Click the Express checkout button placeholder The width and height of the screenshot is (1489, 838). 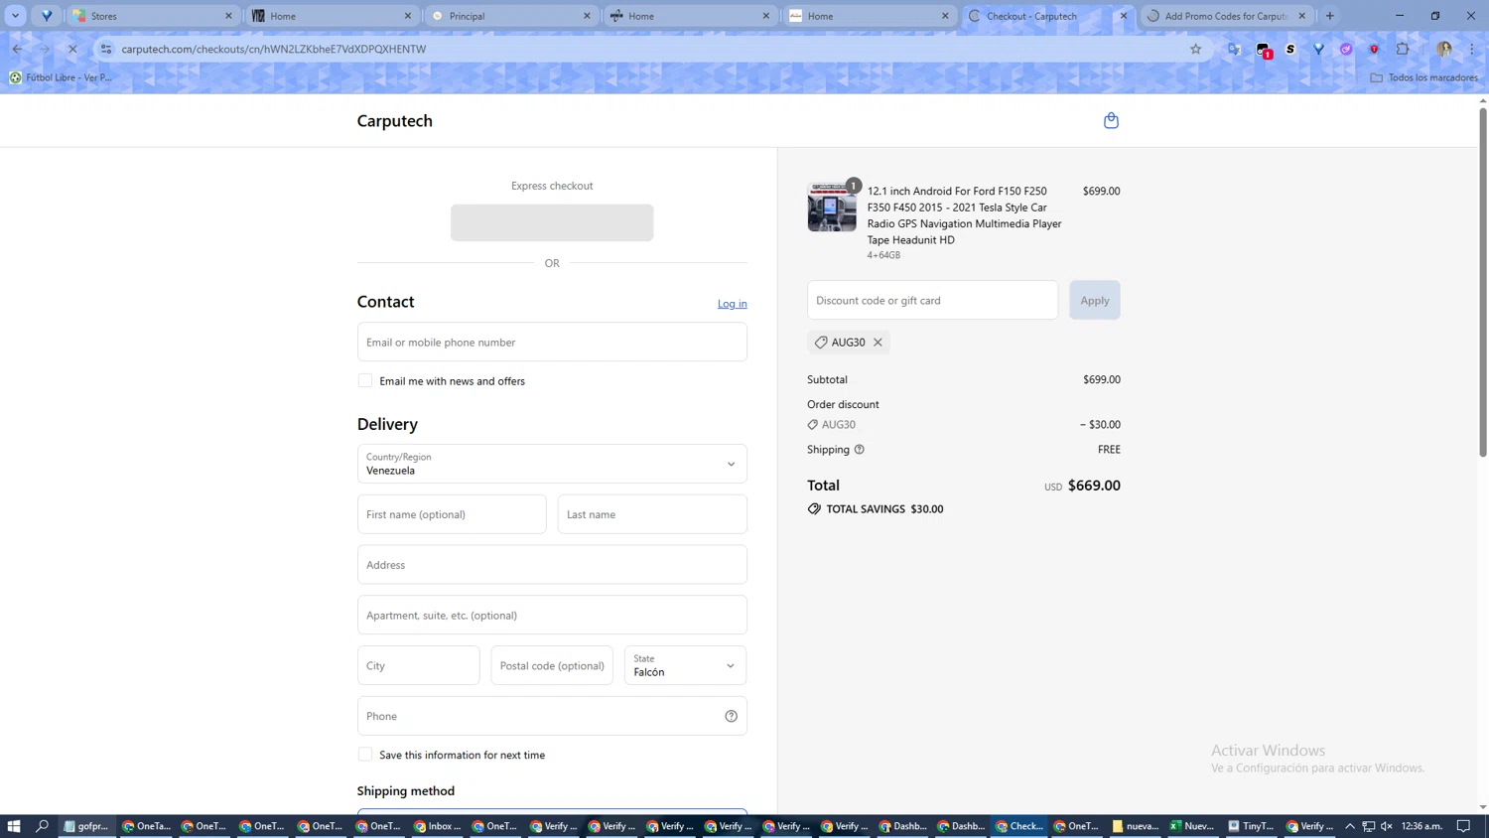(x=552, y=222)
